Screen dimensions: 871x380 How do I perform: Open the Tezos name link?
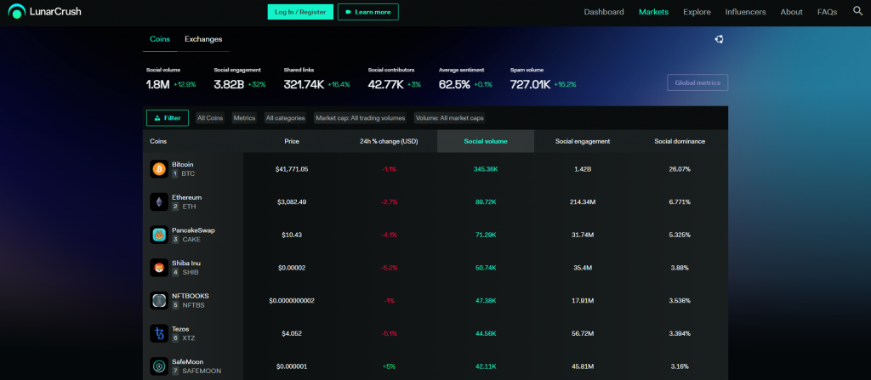tap(181, 328)
